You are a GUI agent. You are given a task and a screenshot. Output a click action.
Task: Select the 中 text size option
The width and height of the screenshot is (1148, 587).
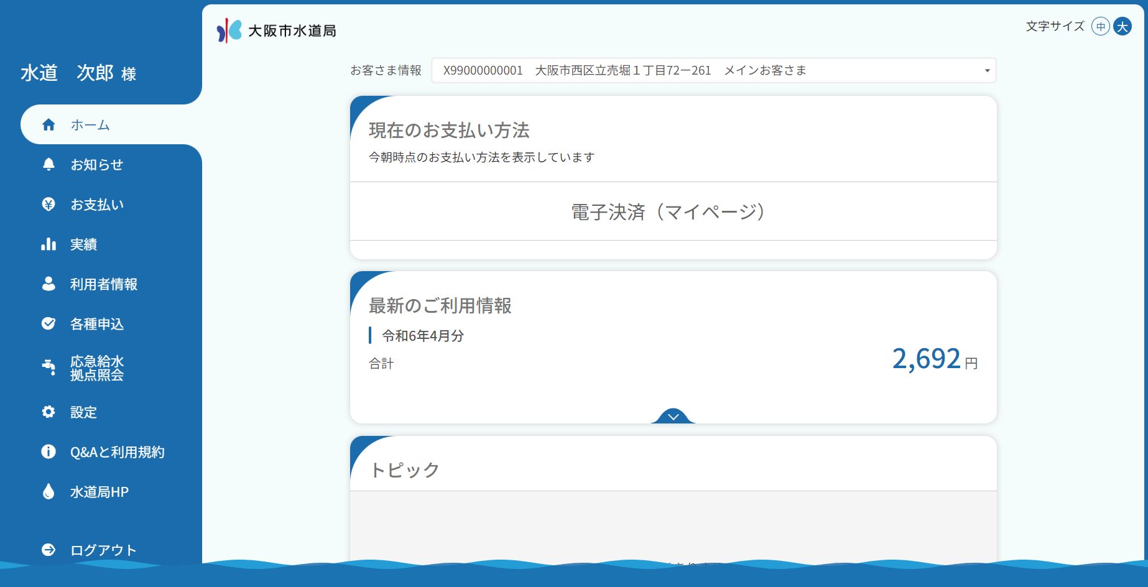pos(1099,26)
